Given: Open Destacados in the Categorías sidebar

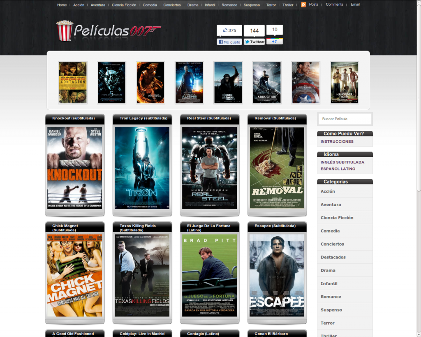Looking at the screenshot, I should 333,257.
